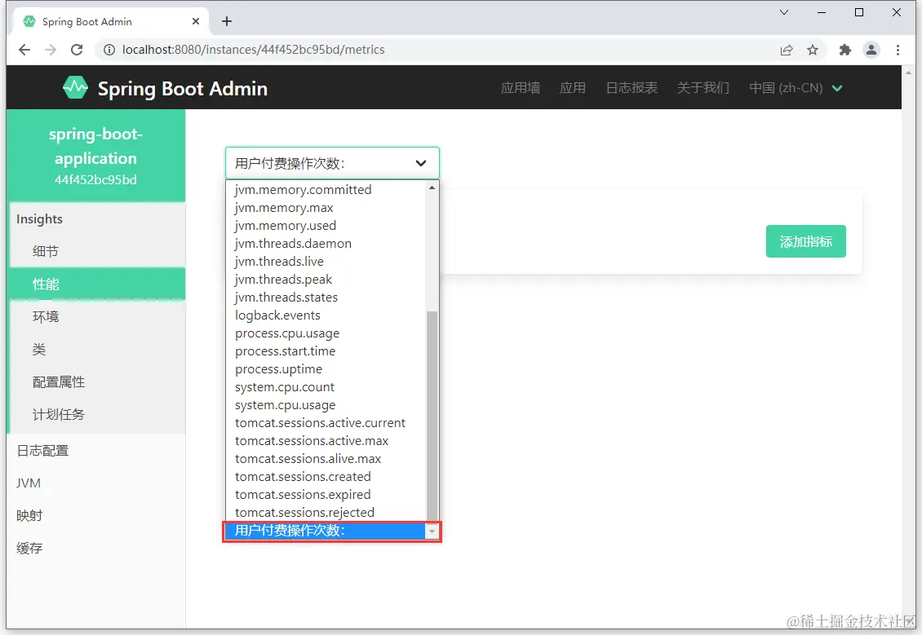Open 关于我们 in top navigation
This screenshot has height=635, width=922.
(x=703, y=88)
